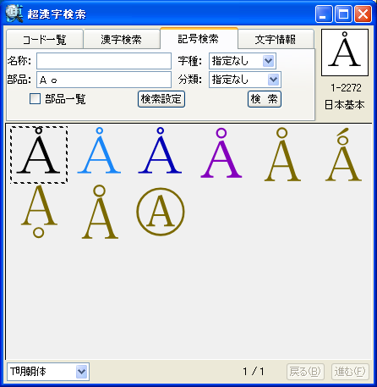Select the first olive Å in top row

click(282, 154)
